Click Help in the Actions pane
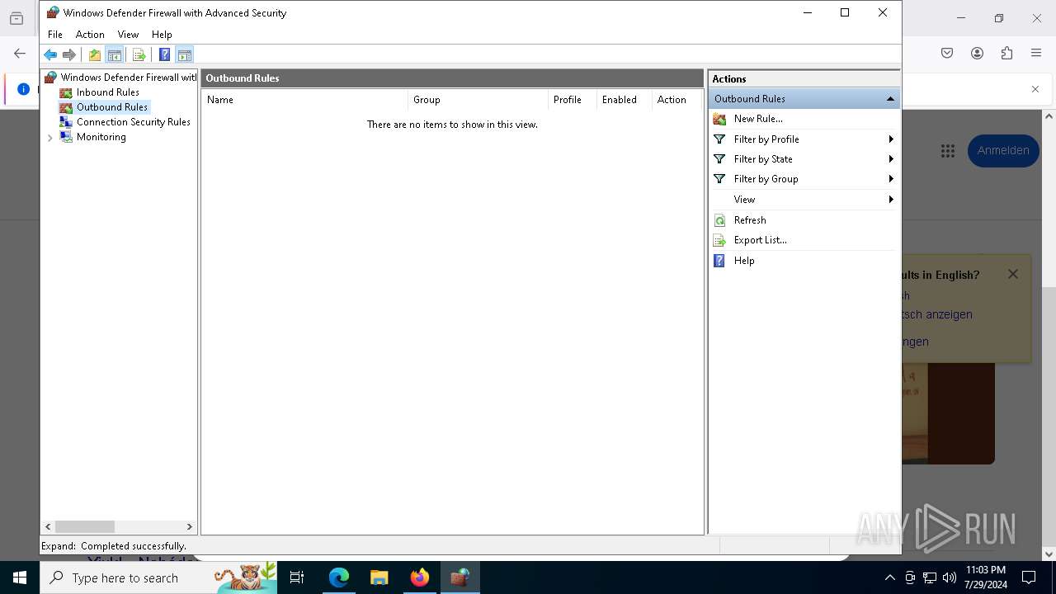Screen dimensions: 1056x594 coord(744,261)
